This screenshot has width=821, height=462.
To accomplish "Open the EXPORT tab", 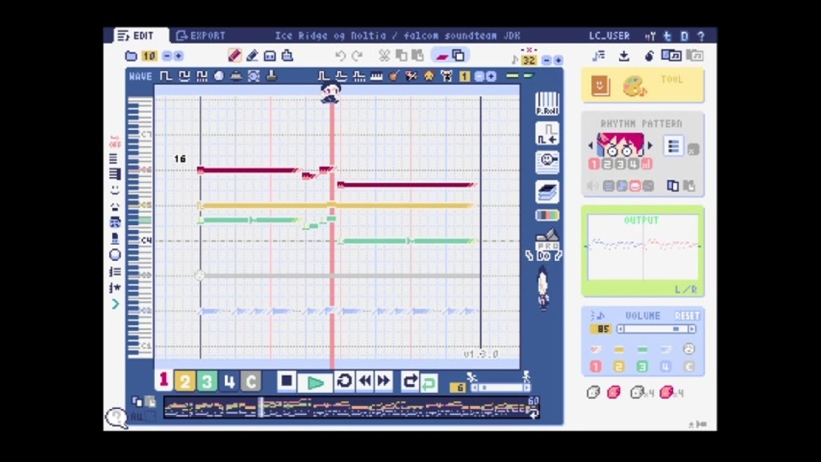I will tap(201, 36).
